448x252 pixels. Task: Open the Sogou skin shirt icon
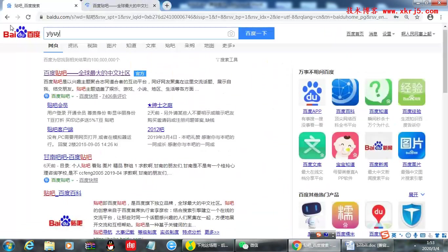[x=437, y=235]
